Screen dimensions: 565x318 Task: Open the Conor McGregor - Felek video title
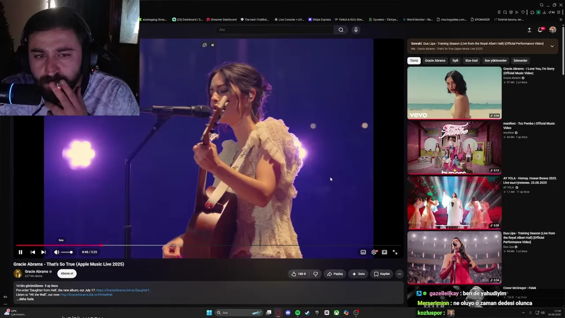click(520, 288)
